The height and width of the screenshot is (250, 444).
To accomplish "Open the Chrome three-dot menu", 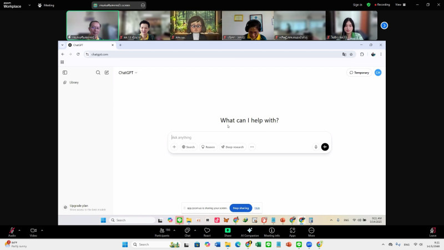I will tap(381, 54).
